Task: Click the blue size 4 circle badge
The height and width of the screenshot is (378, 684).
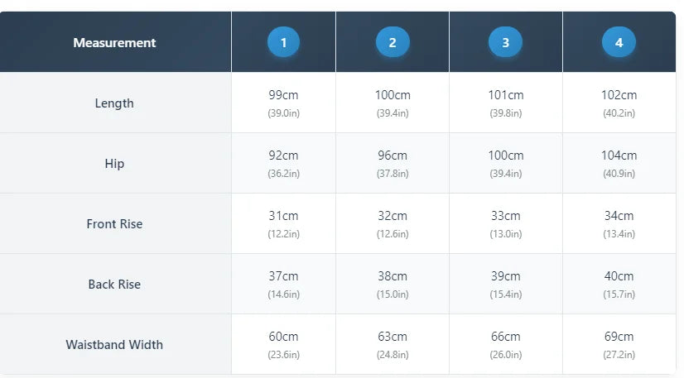Action: (619, 42)
